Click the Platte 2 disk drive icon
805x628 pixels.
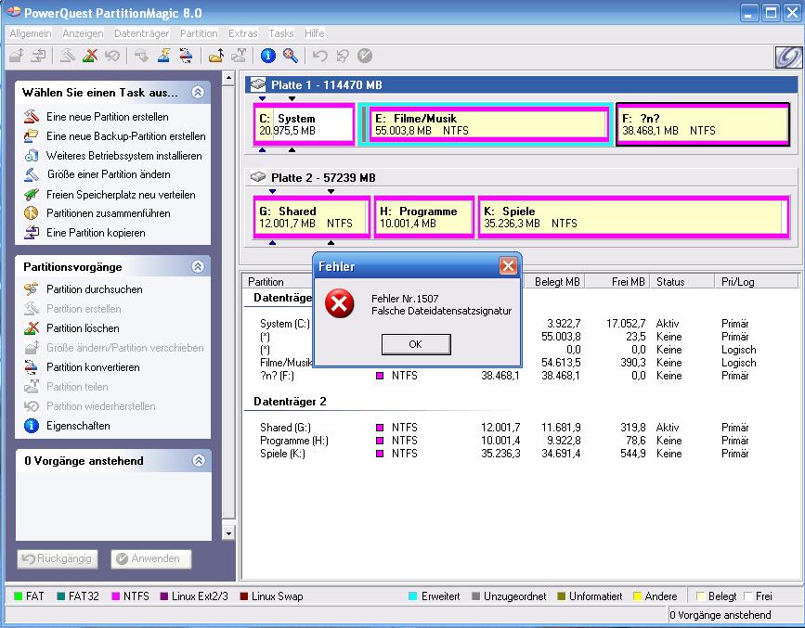pos(258,177)
